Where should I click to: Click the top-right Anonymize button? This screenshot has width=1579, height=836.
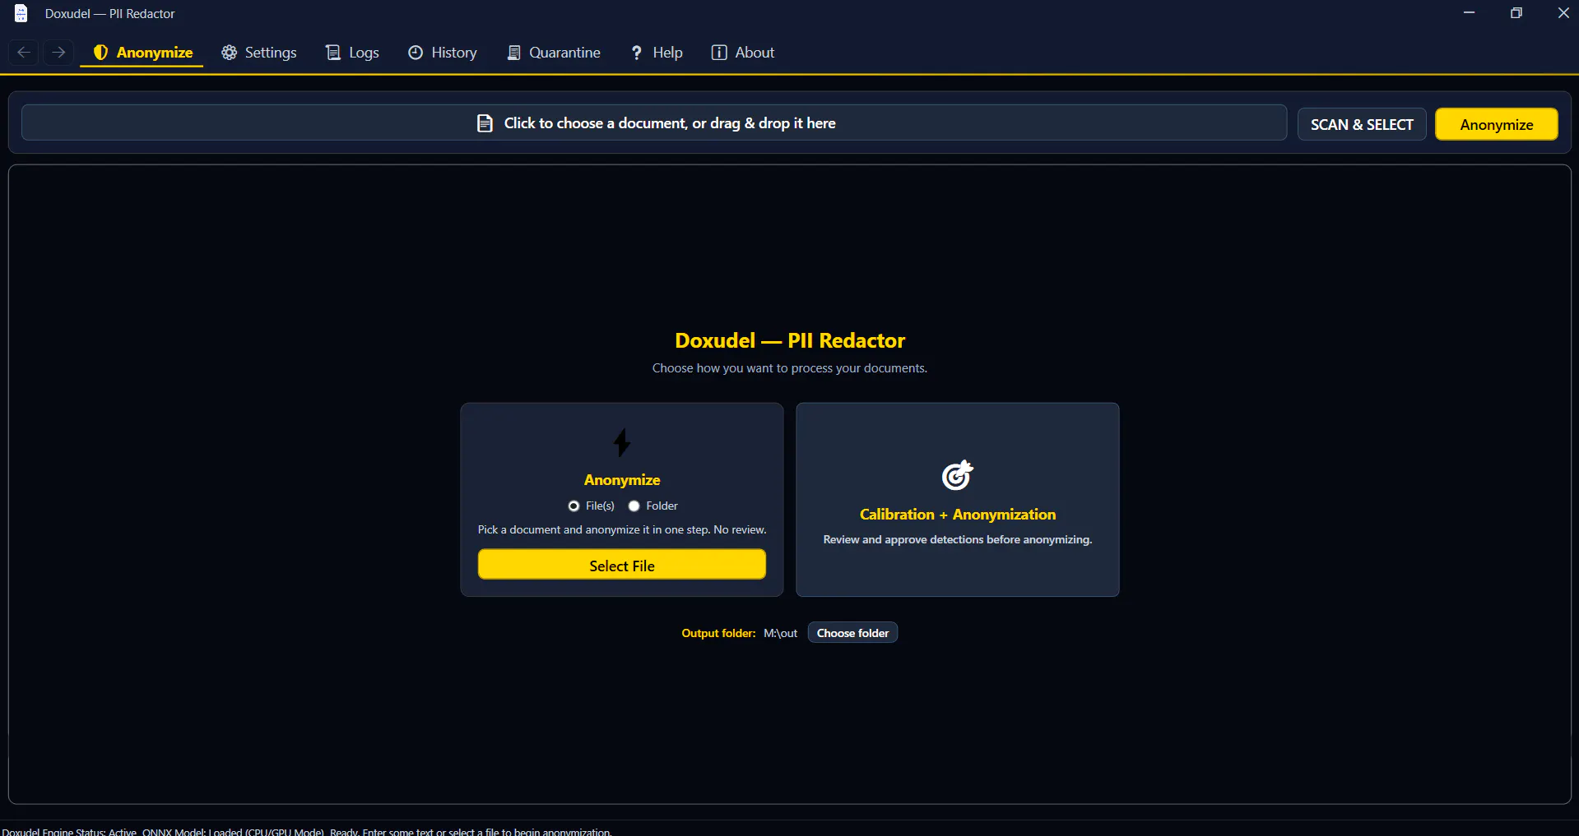(1497, 124)
